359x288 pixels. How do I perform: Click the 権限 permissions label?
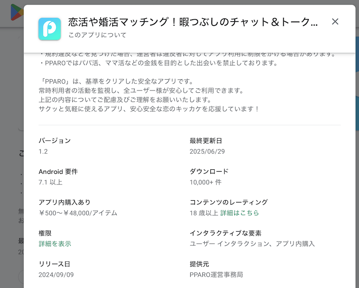(45, 233)
